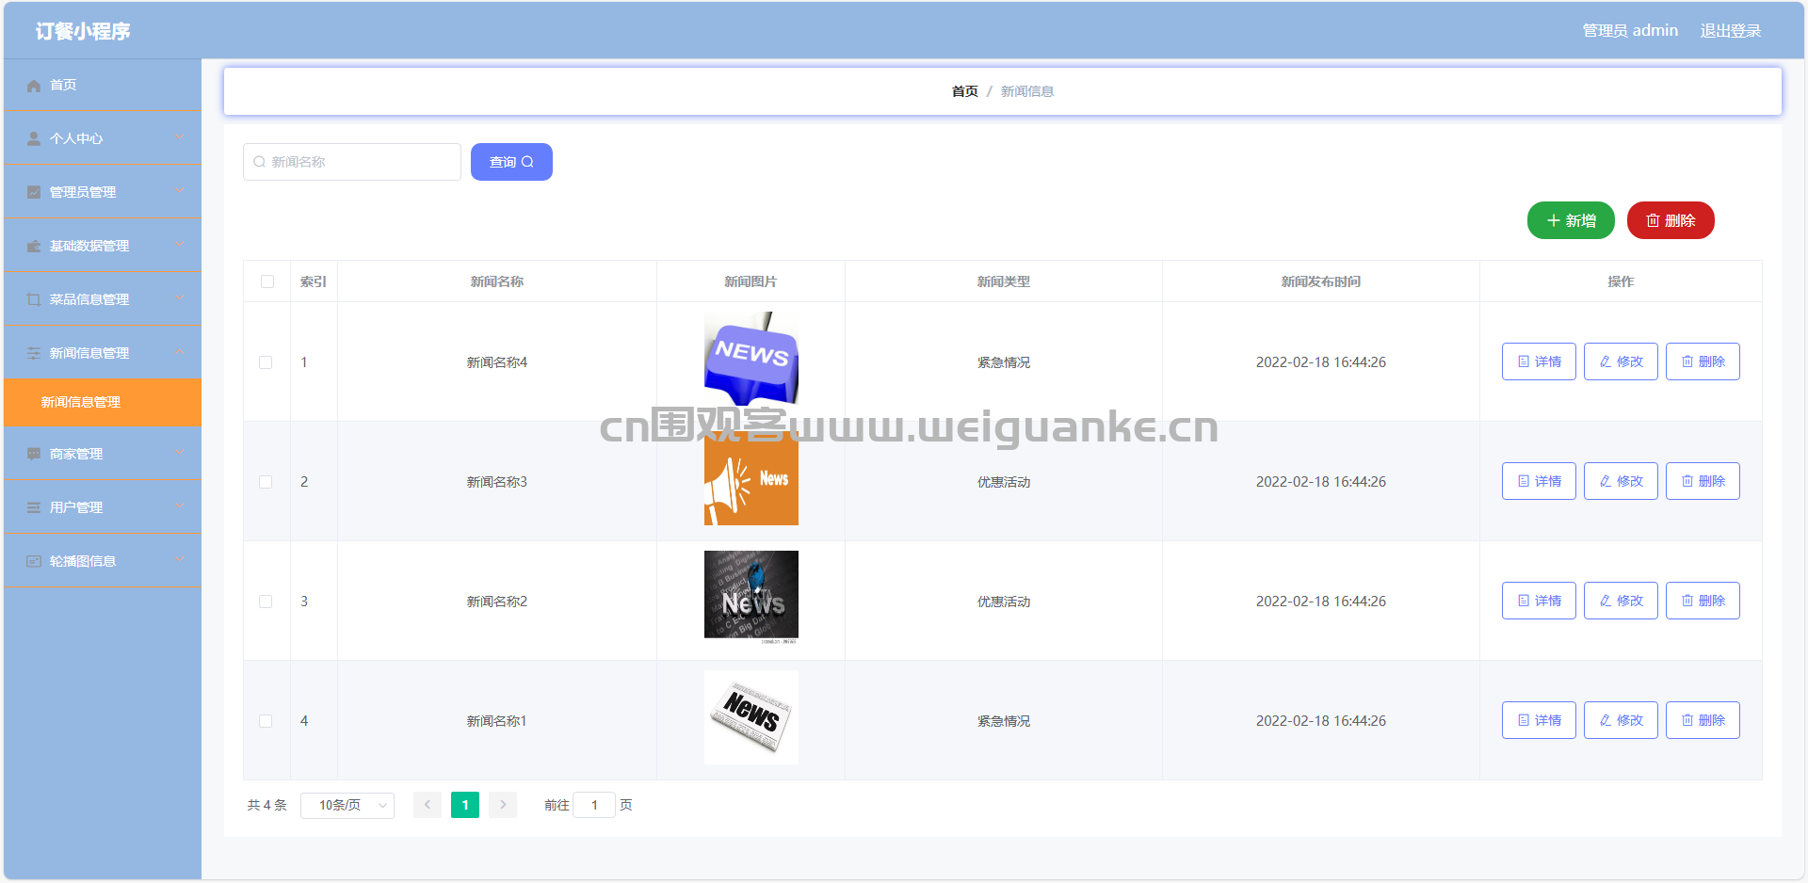Screen dimensions: 1808x883
Task: Click the pencil icon on 修改 for 新闻名称3
Action: [x=1606, y=481]
